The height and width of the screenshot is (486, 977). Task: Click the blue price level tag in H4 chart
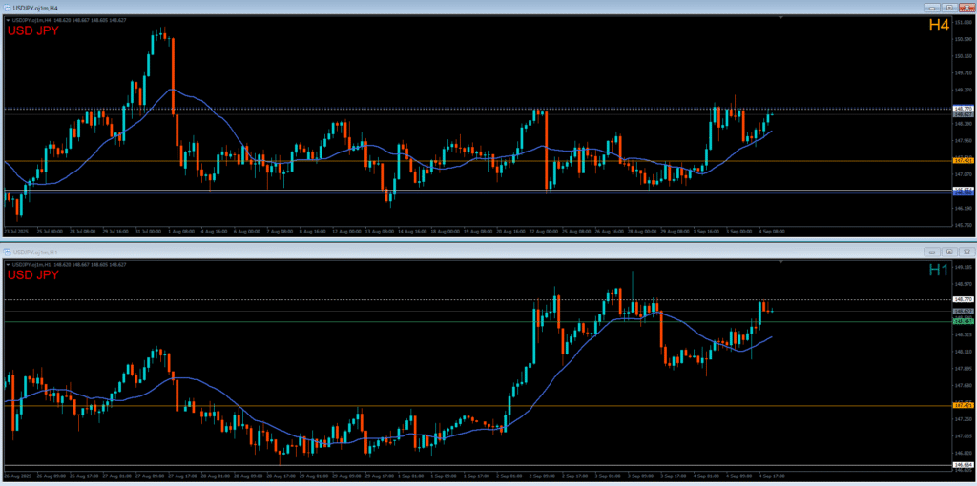(964, 192)
